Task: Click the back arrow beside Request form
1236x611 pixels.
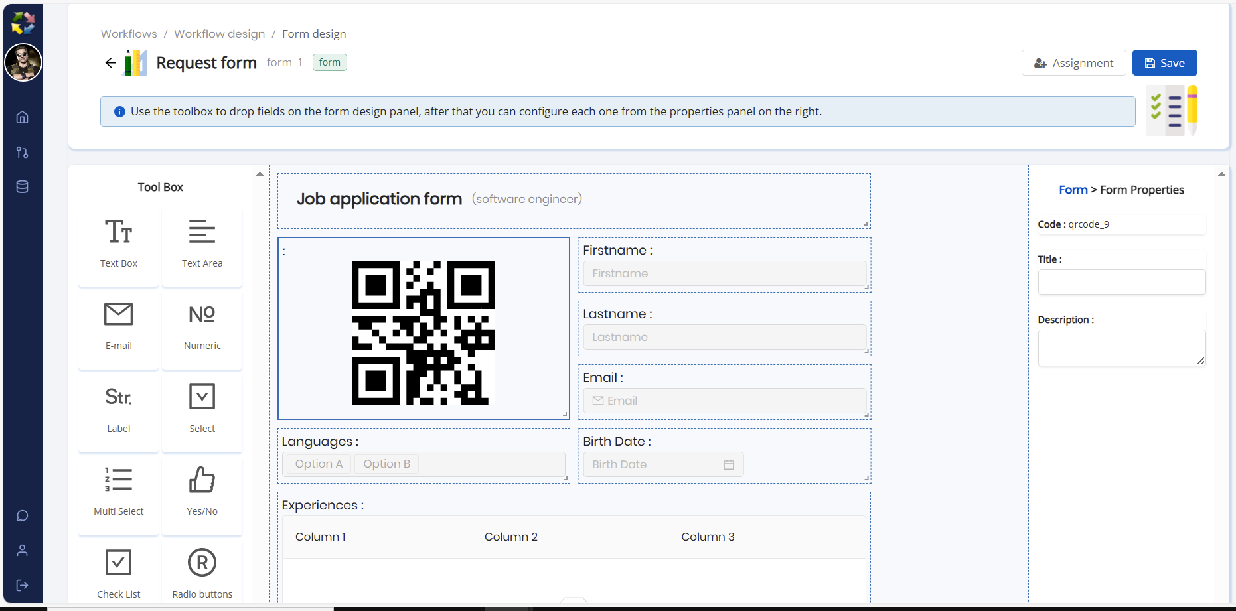Action: click(x=110, y=63)
